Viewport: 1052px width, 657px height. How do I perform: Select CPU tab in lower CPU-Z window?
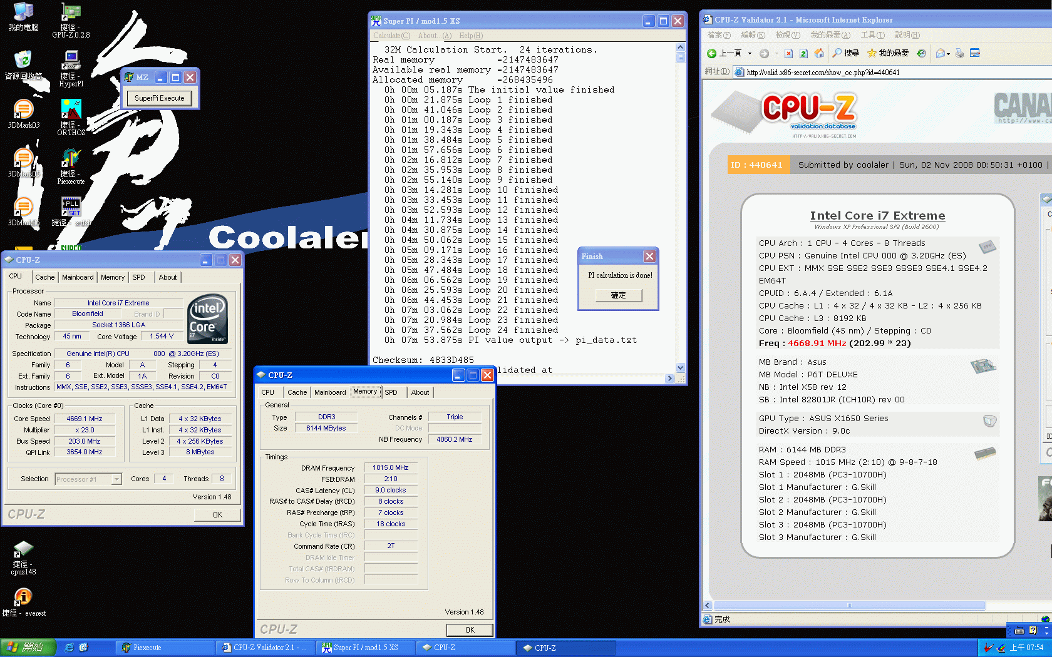[x=268, y=392]
